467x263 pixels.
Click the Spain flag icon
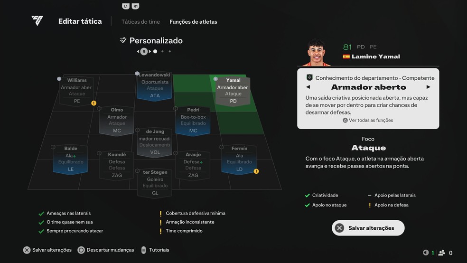click(x=346, y=56)
